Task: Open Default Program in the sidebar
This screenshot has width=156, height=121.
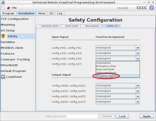Action: point(13,71)
